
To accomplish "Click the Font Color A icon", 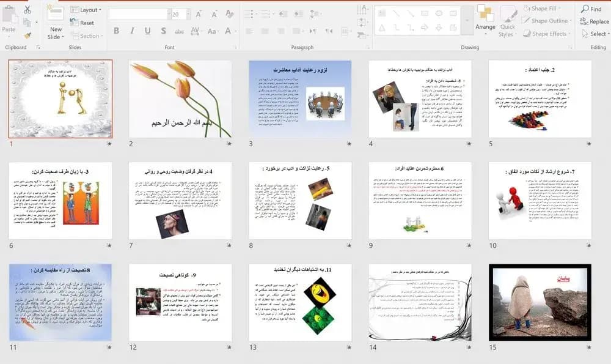I will tap(228, 31).
